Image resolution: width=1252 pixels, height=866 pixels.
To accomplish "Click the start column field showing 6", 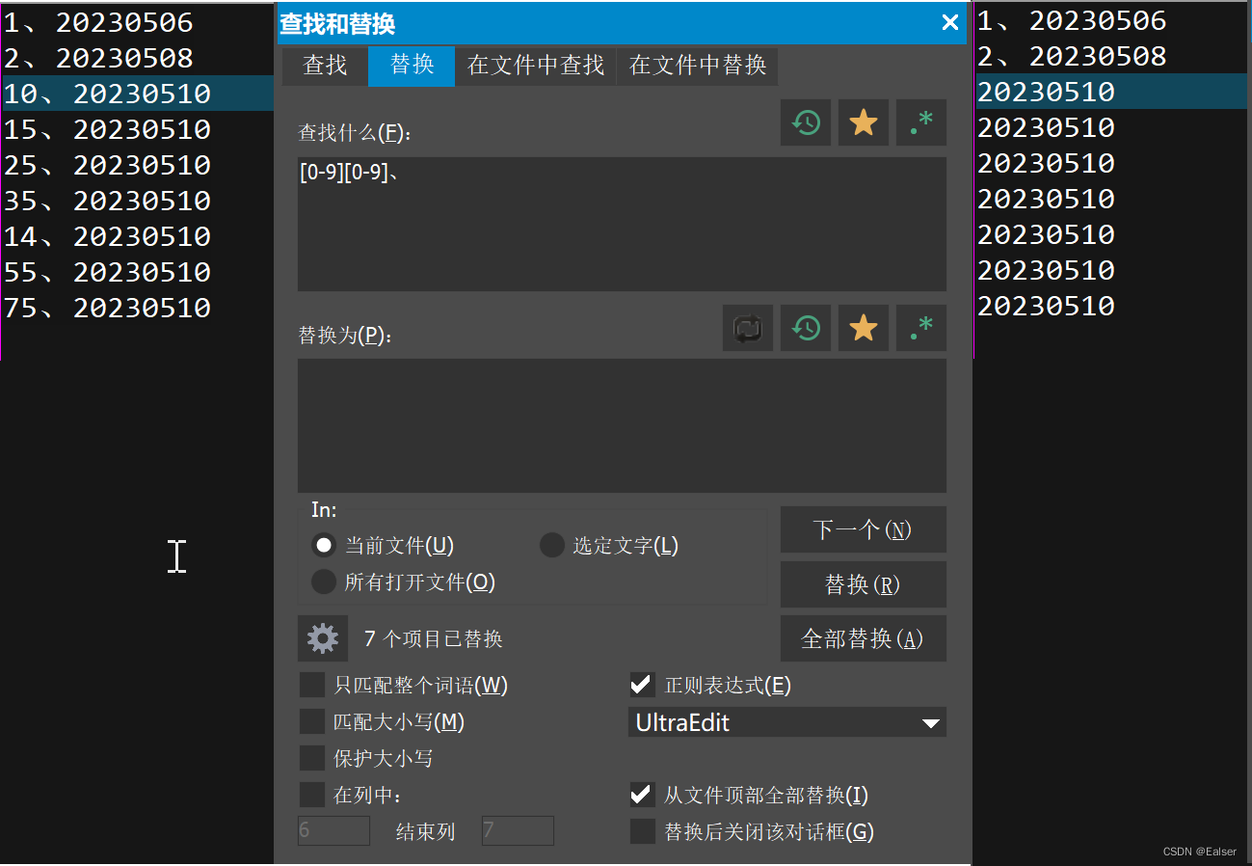I will (333, 830).
